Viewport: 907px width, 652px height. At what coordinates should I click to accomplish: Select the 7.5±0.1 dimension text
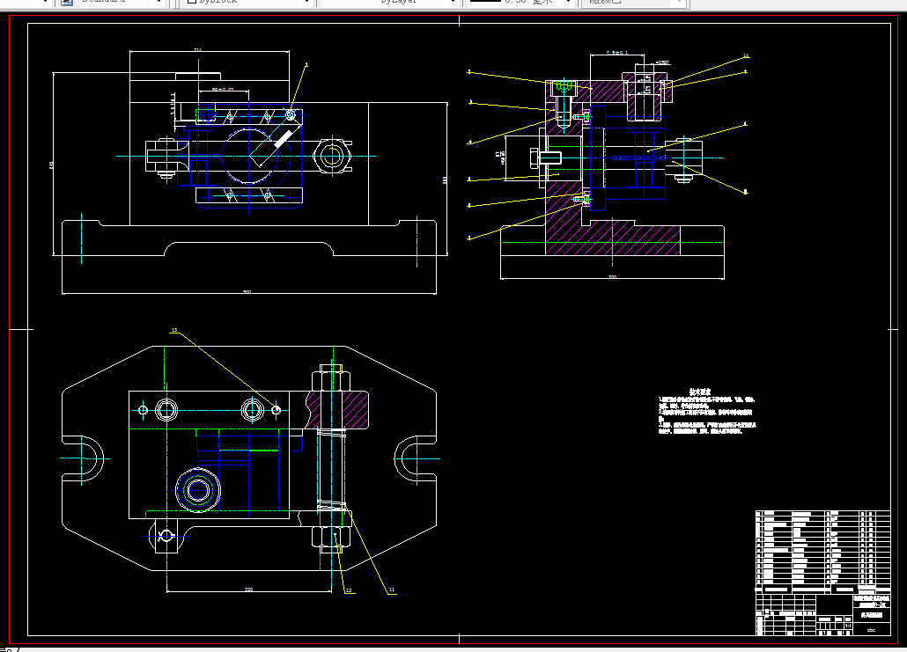tap(617, 53)
